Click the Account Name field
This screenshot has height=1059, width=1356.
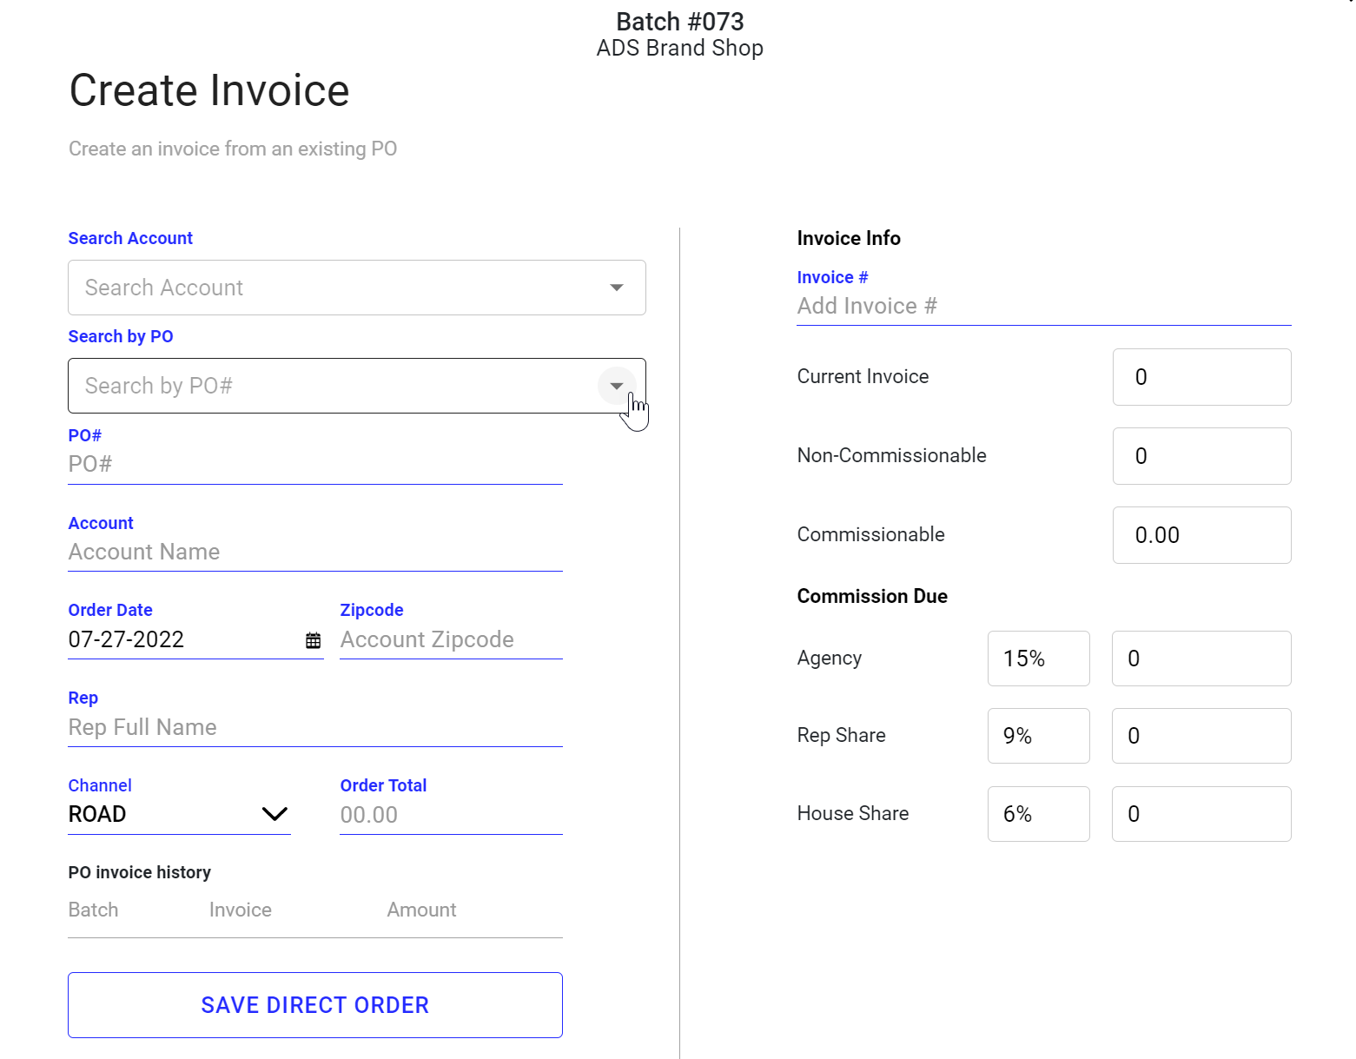pyautogui.click(x=314, y=553)
